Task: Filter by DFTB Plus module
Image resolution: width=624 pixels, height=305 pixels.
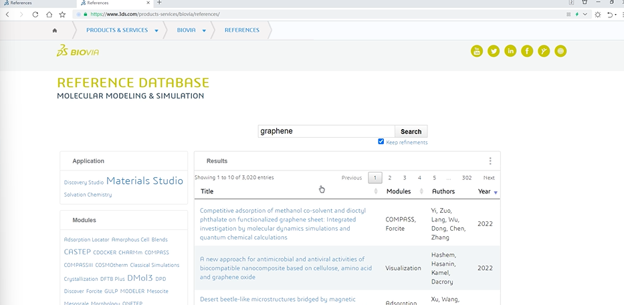Action: pos(112,279)
